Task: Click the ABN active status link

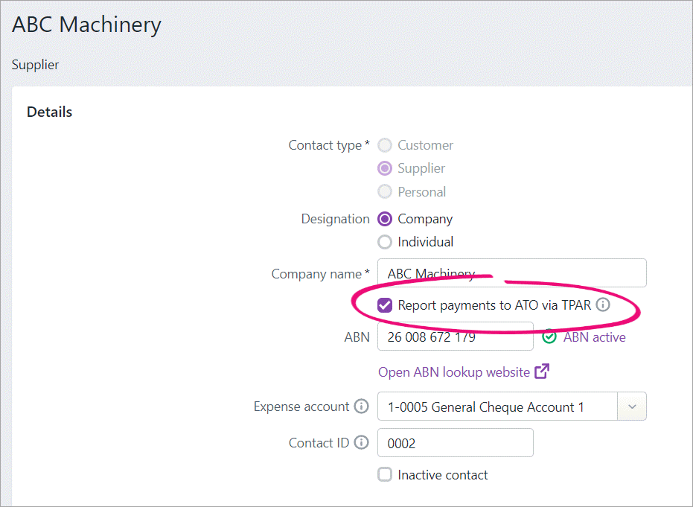Action: tap(595, 337)
